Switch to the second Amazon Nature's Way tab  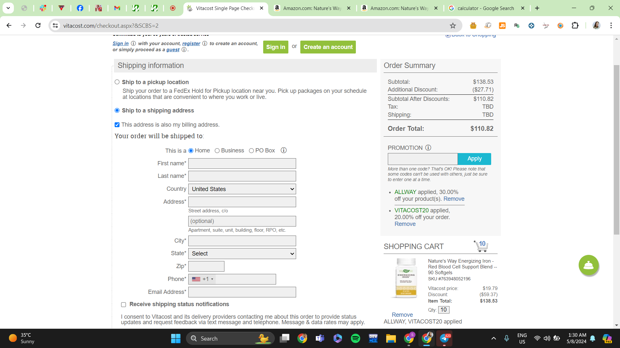(399, 8)
